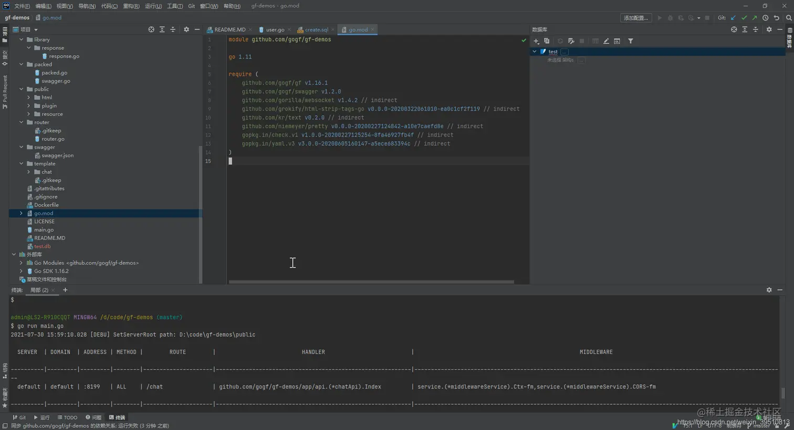794x430 pixels.
Task: Expand the html folder
Action: point(29,97)
